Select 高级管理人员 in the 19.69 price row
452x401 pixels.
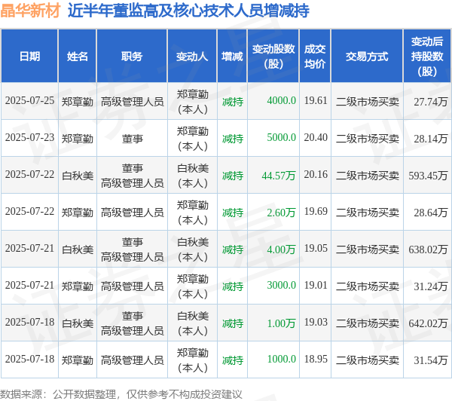132,213
